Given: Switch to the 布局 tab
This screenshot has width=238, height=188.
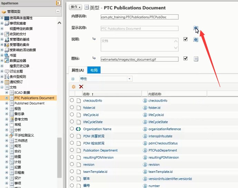Looking at the screenshot, I should (x=94, y=70).
